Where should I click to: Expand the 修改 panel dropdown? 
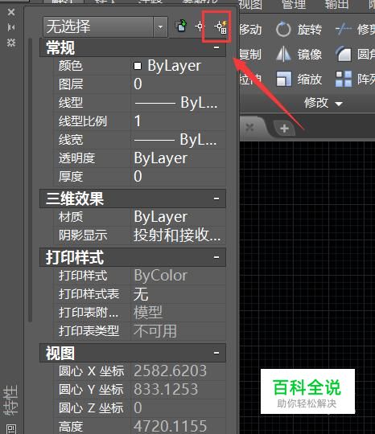pos(339,104)
